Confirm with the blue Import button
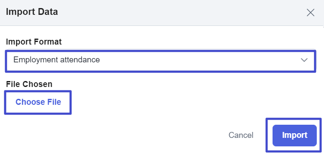324x154 pixels. [295, 135]
